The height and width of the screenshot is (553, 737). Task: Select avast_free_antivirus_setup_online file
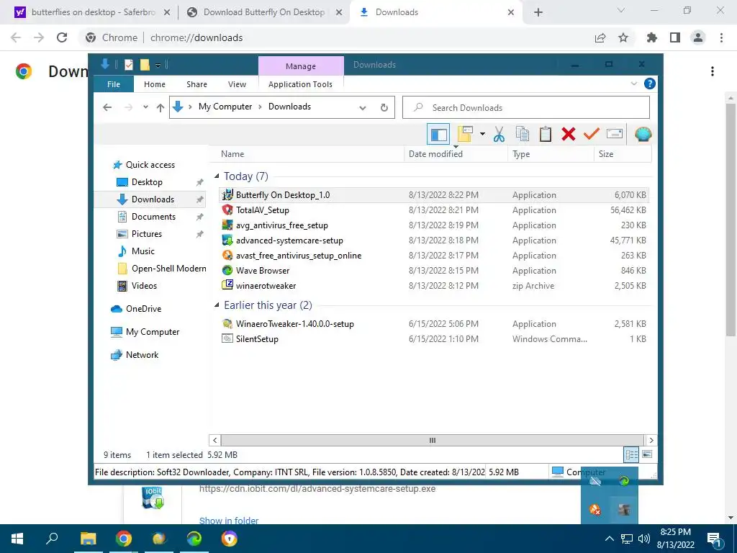(434, 256)
